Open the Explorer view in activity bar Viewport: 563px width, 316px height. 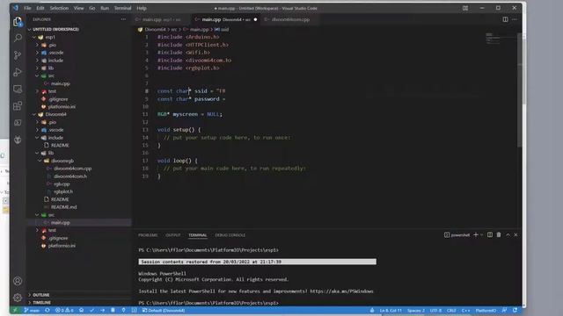tap(18, 21)
